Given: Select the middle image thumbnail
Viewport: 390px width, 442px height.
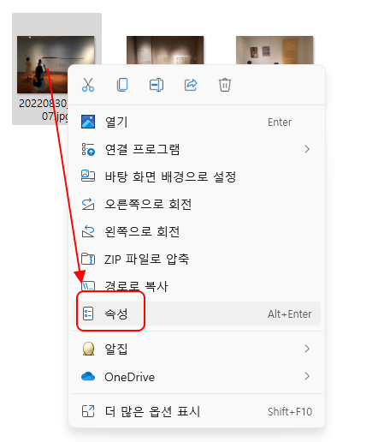Looking at the screenshot, I should tap(165, 50).
